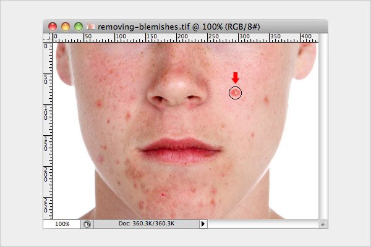Click the 100% zoom level field
Image resolution: width=371 pixels, height=247 pixels.
62,224
